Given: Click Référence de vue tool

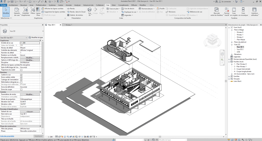Looking at the screenshot, I should (x=194, y=12).
